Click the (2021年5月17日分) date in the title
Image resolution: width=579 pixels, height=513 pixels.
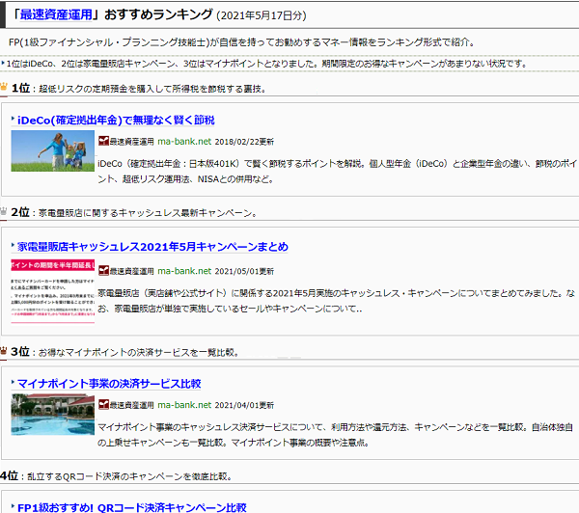[x=262, y=15]
